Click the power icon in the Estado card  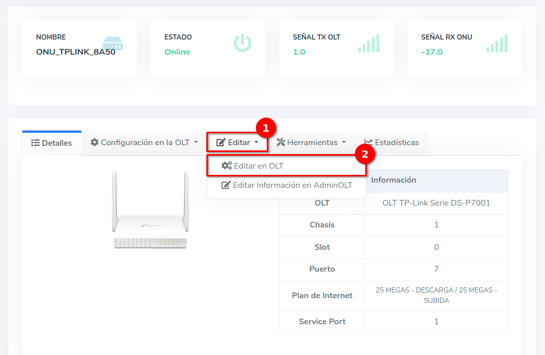pyautogui.click(x=242, y=43)
